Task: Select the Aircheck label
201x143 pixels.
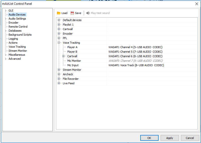Action: click(68, 74)
